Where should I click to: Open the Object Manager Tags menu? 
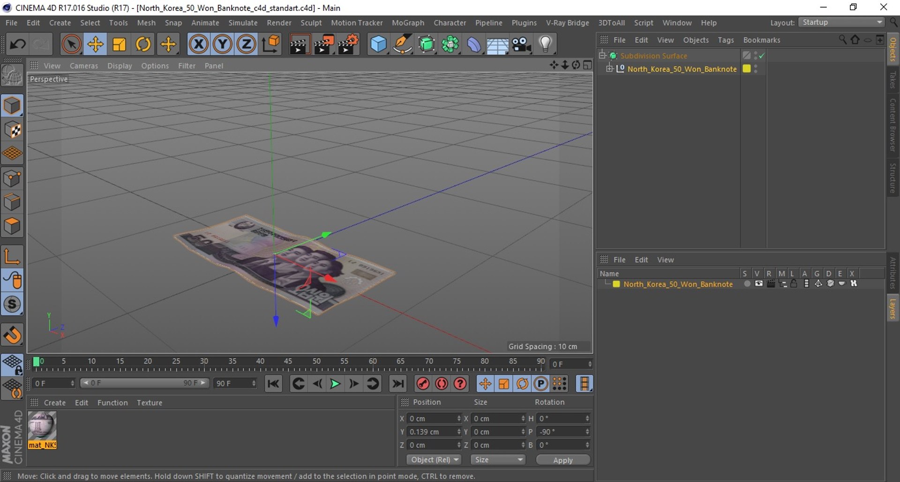(x=726, y=40)
